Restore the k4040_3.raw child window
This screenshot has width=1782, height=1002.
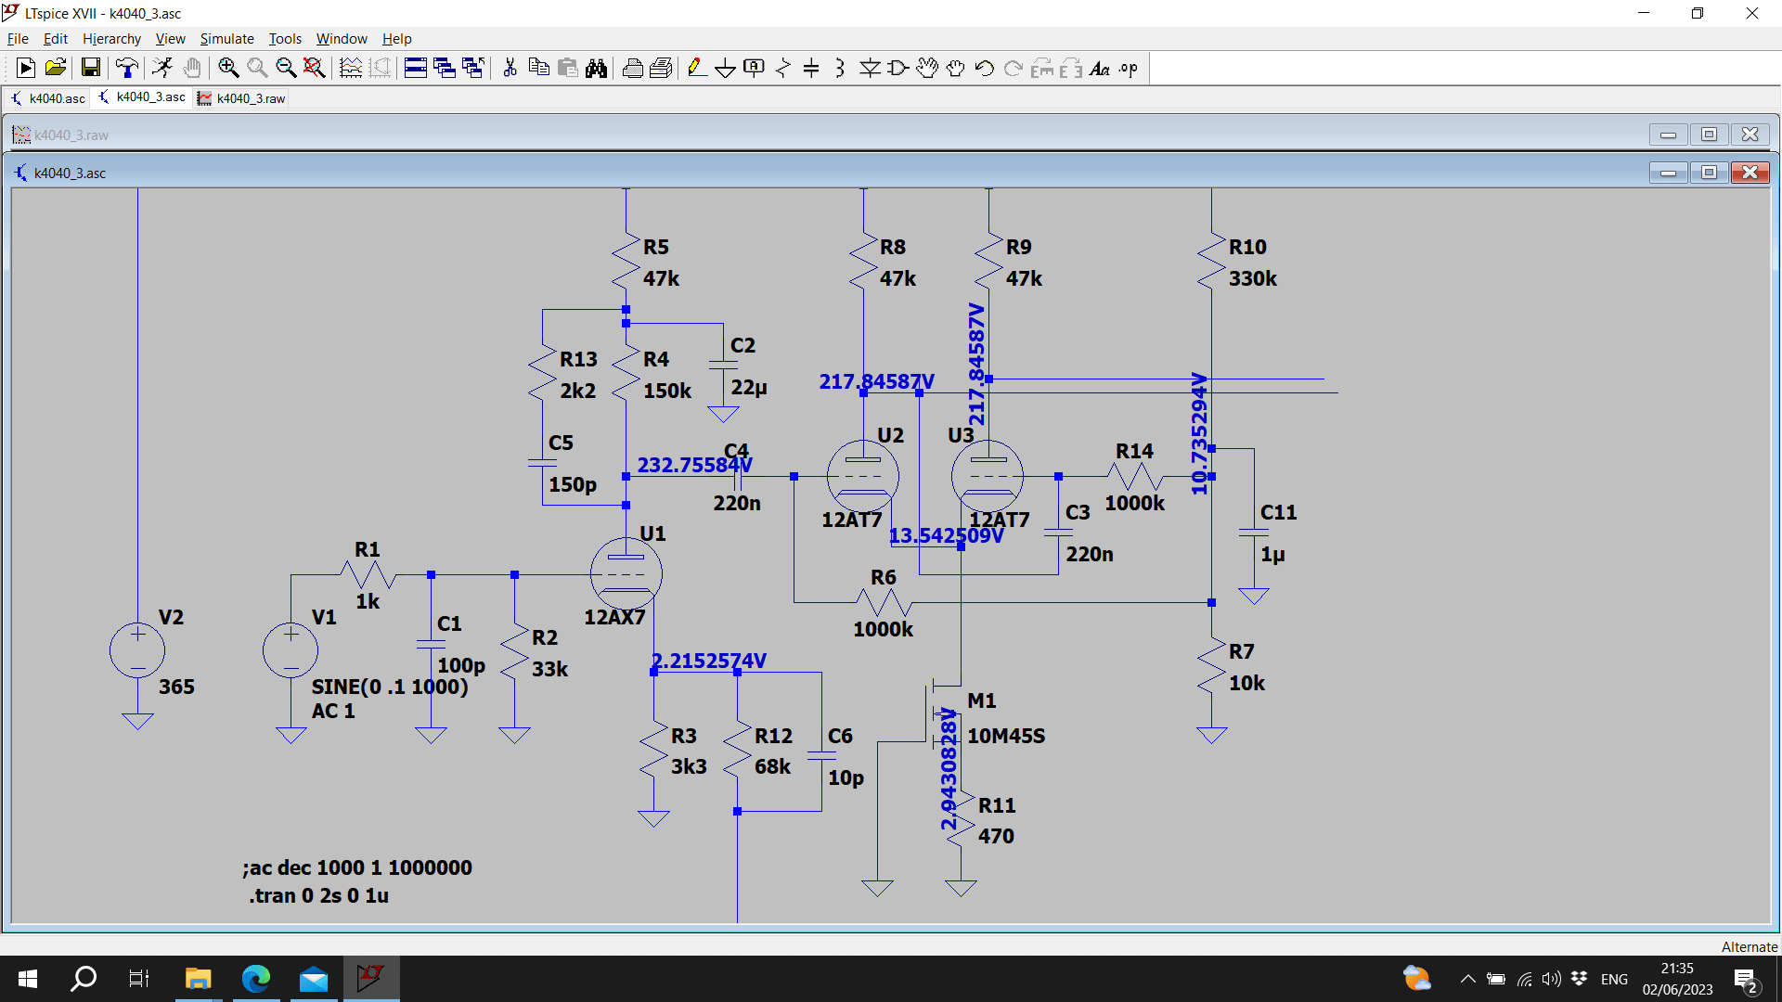point(1709,135)
